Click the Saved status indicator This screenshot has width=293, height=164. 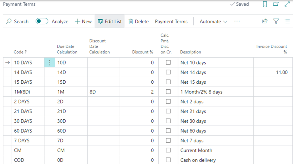(x=240, y=4)
